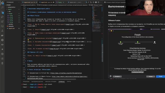Click the round face icon in editor toolbar
The height and width of the screenshot is (93, 165).
point(96,2)
